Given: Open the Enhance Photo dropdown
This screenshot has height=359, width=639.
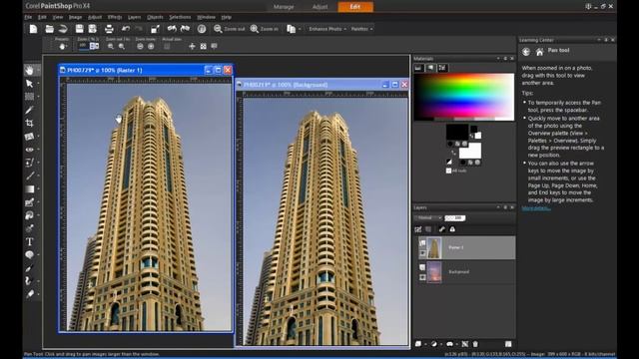Looking at the screenshot, I should coord(327,29).
